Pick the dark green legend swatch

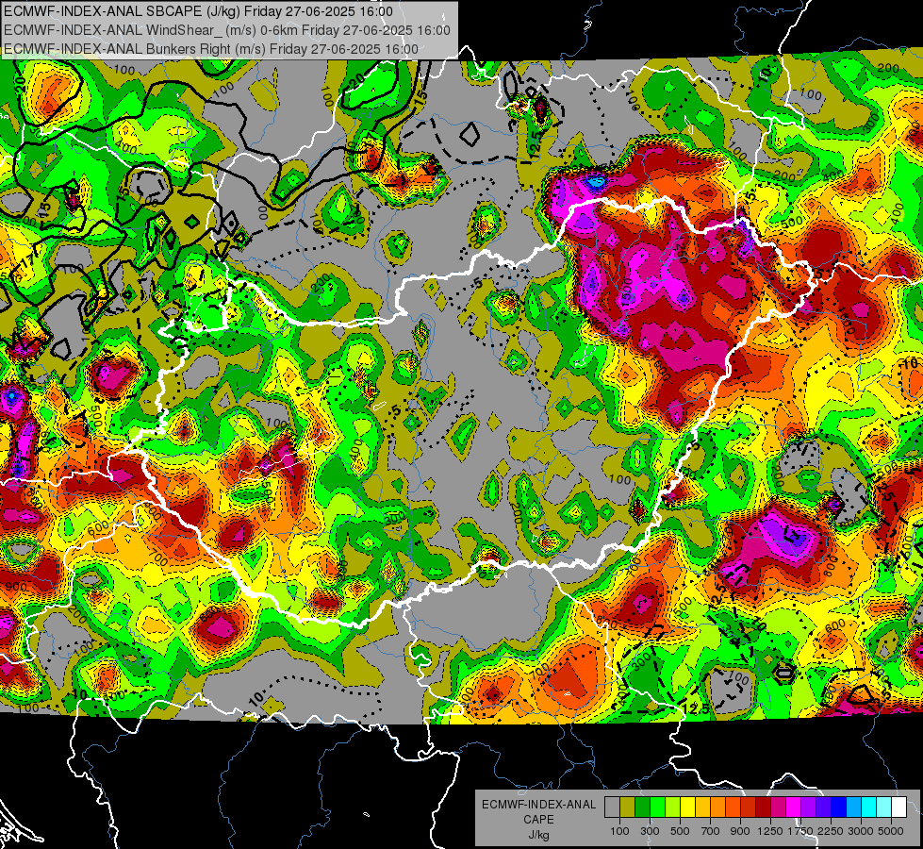642,807
